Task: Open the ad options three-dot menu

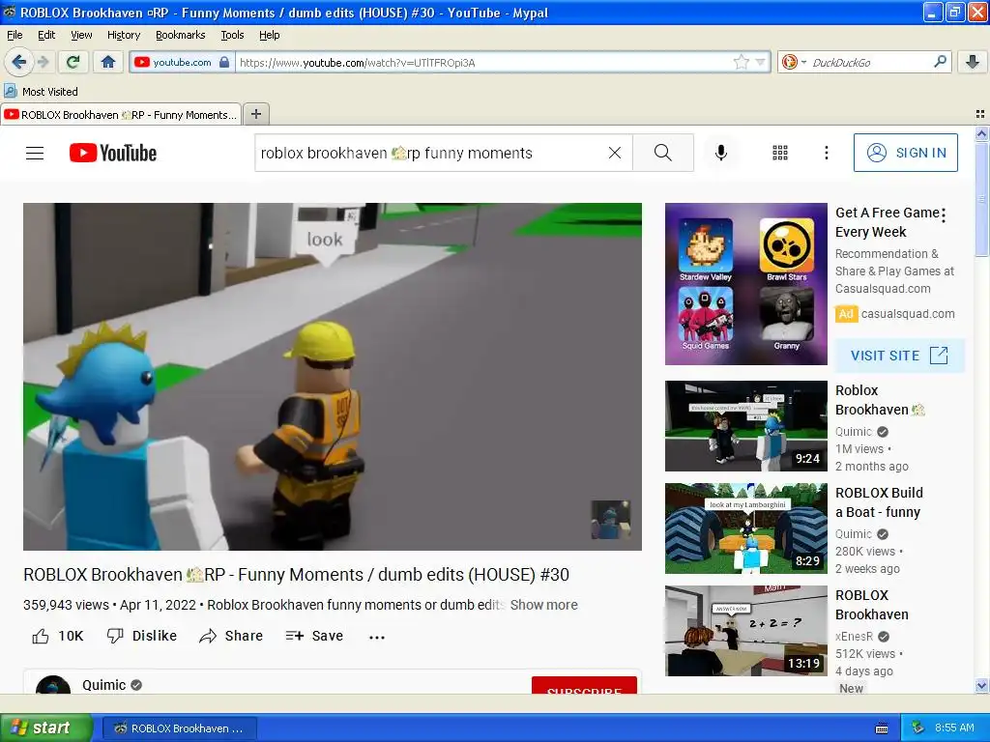Action: coord(944,215)
